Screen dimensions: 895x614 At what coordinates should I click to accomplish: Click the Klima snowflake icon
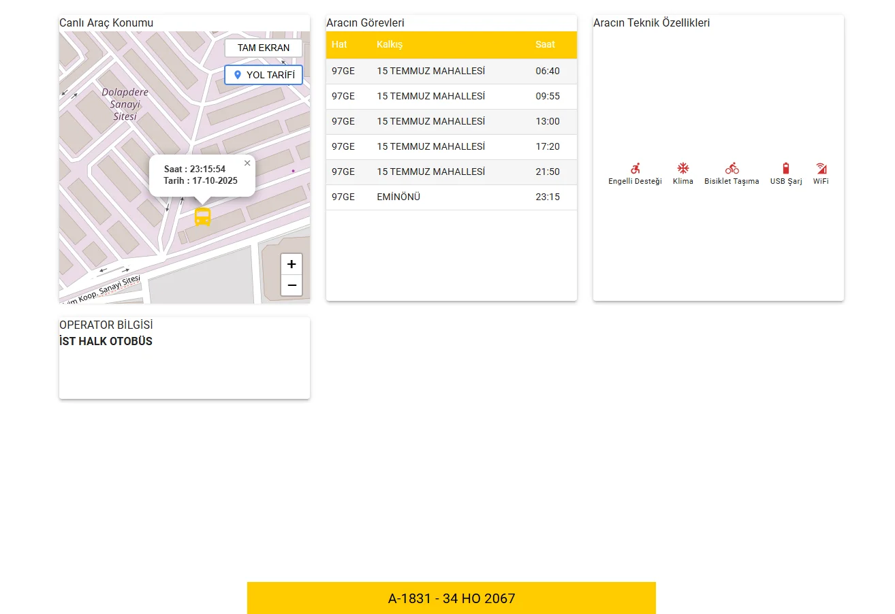pyautogui.click(x=682, y=168)
